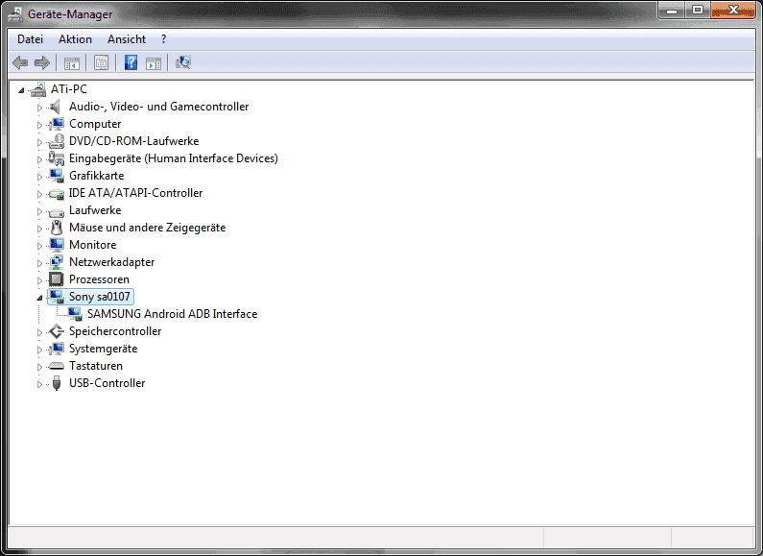Viewport: 763px width, 556px height.
Task: Click the SAMSUNG Android ADB Interface icon
Action: click(x=75, y=314)
